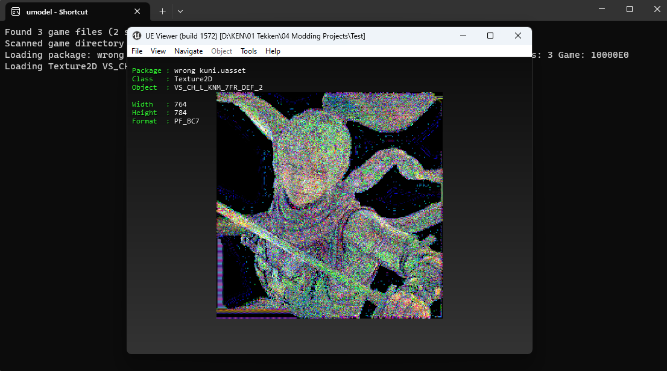Click 'Loading package: wrong' terminal line
The image size is (667, 371).
(x=65, y=55)
